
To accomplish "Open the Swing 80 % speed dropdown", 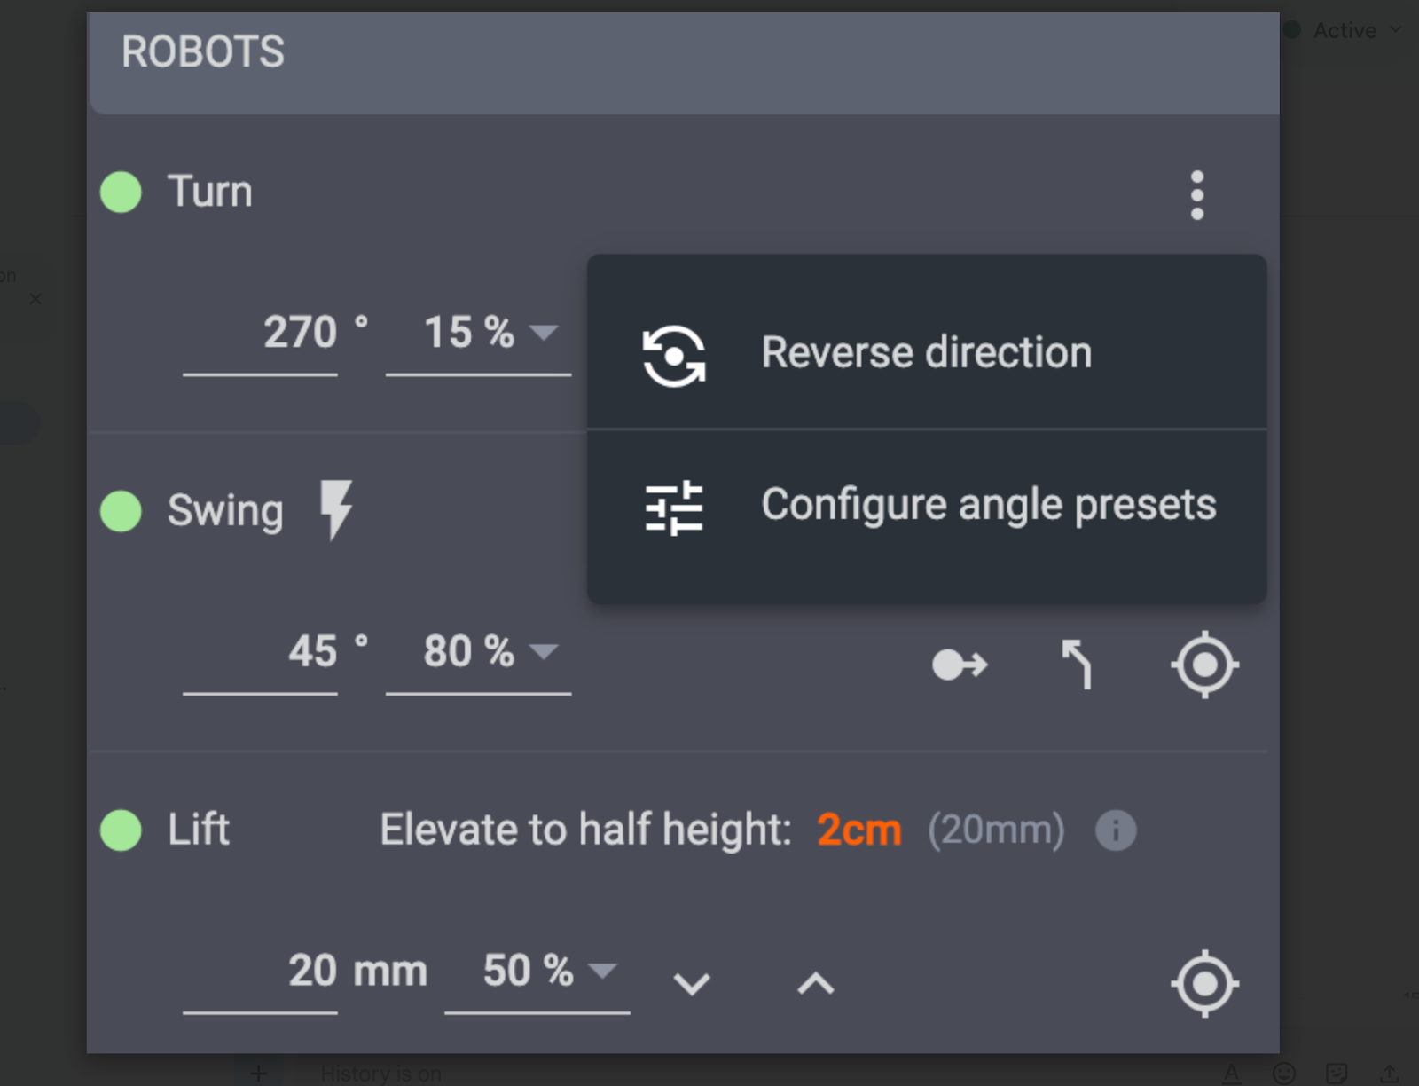I will (543, 651).
